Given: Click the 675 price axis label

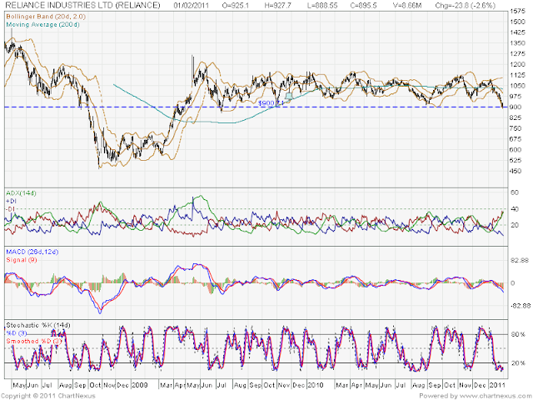Looking at the screenshot, I should pos(516,139).
